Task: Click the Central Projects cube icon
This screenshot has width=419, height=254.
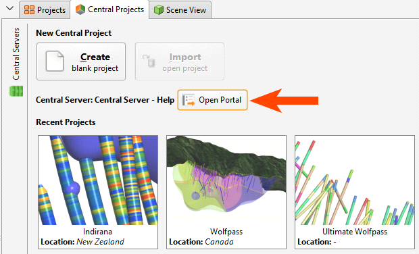Action: pyautogui.click(x=80, y=9)
